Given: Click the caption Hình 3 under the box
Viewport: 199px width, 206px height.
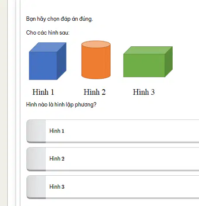Looking at the screenshot, I should tap(144, 92).
